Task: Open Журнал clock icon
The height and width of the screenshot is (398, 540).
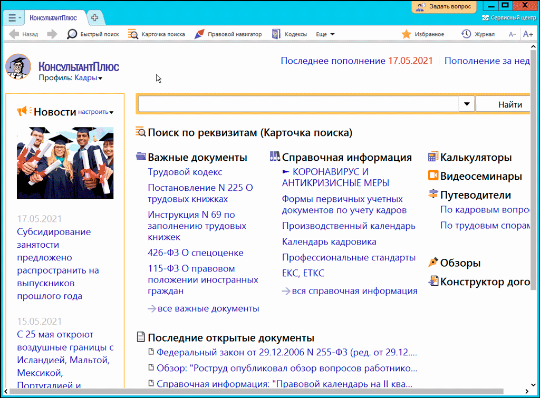Action: [x=466, y=34]
